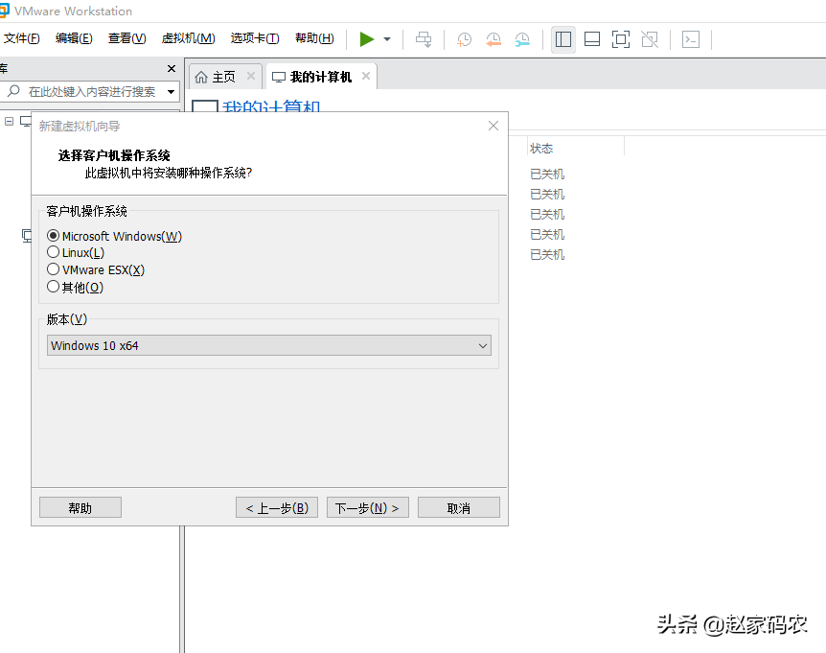Switch to the 我的计算机 tab
Viewport: 826px width, 653px height.
(x=320, y=77)
